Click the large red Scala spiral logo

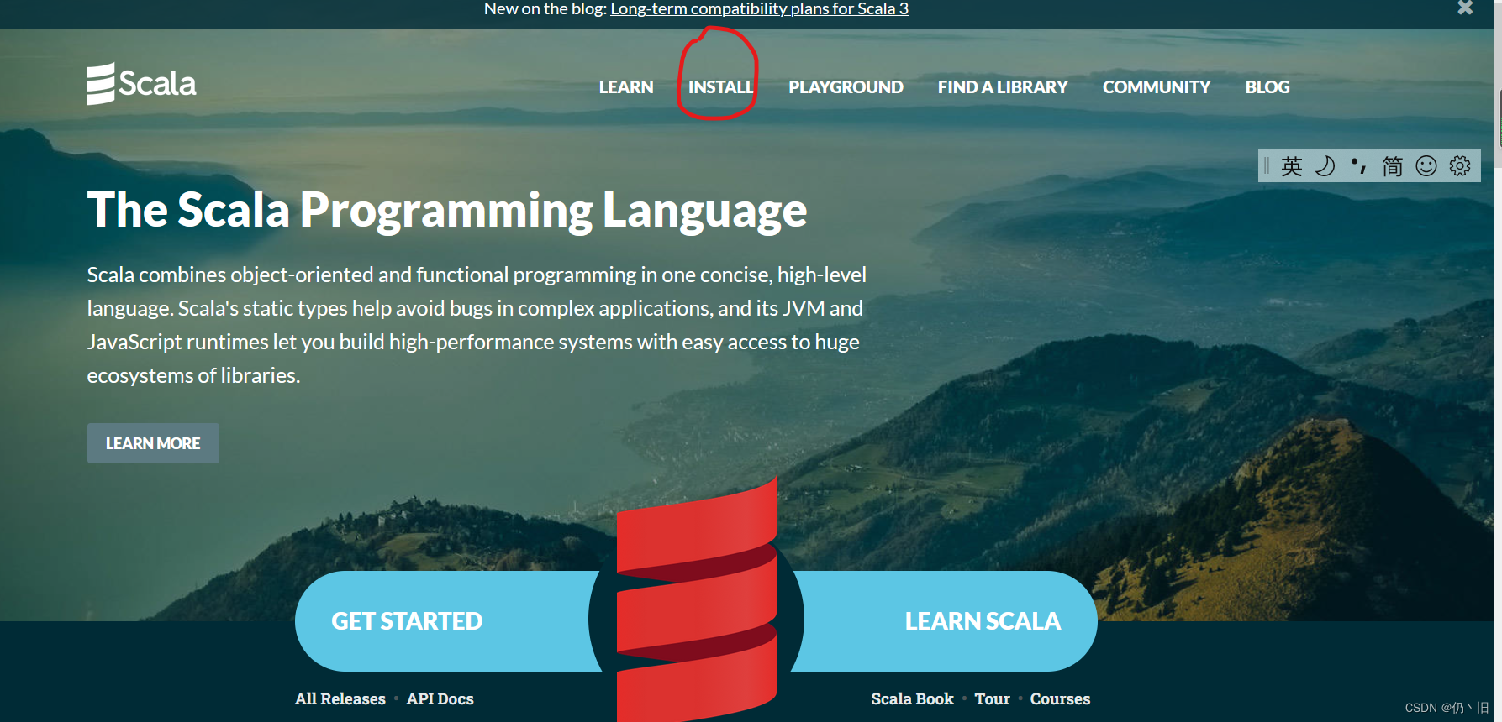[x=697, y=600]
